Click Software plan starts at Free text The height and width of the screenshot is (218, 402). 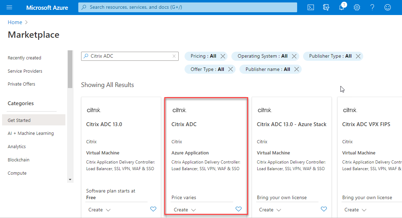click(x=110, y=194)
